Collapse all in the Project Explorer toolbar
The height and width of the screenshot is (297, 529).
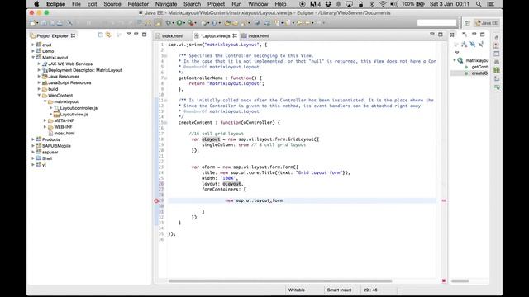pyautogui.click(x=100, y=35)
